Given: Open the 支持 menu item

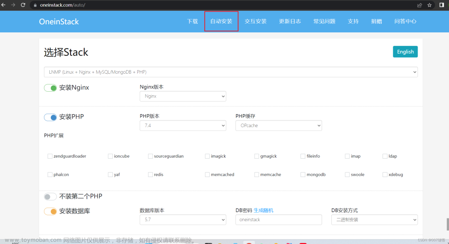Looking at the screenshot, I should pos(353,21).
